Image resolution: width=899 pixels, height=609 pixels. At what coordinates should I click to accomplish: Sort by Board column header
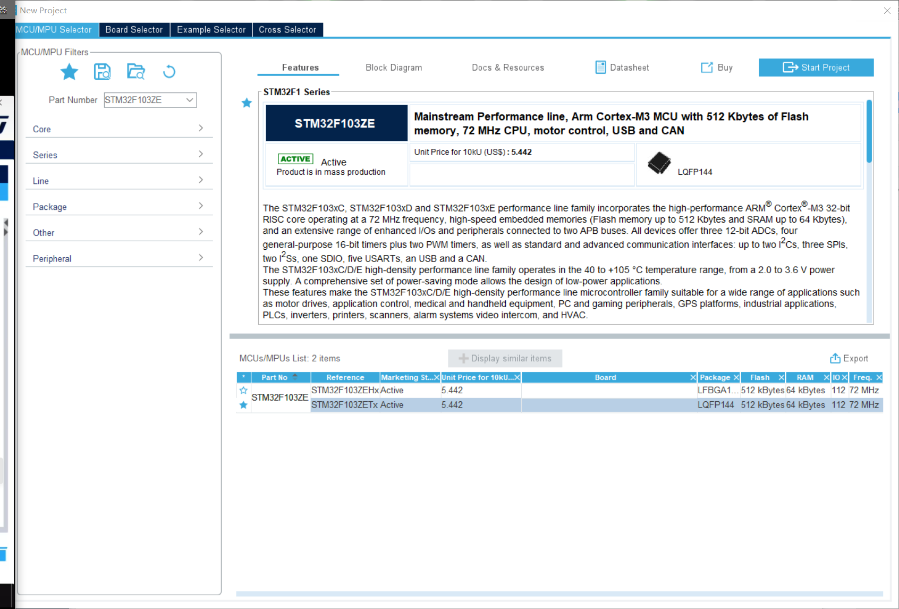605,377
